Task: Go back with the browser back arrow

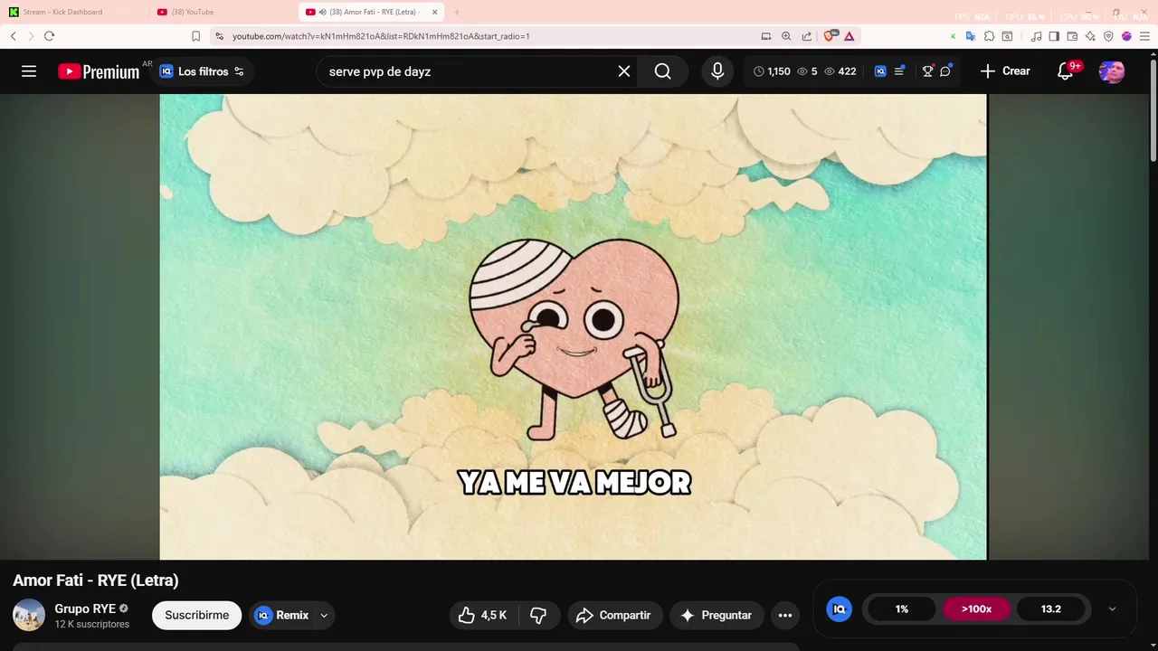Action: pos(13,36)
